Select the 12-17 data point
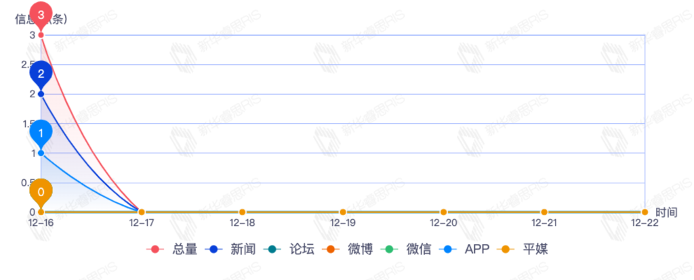694x280 pixels. tap(142, 212)
